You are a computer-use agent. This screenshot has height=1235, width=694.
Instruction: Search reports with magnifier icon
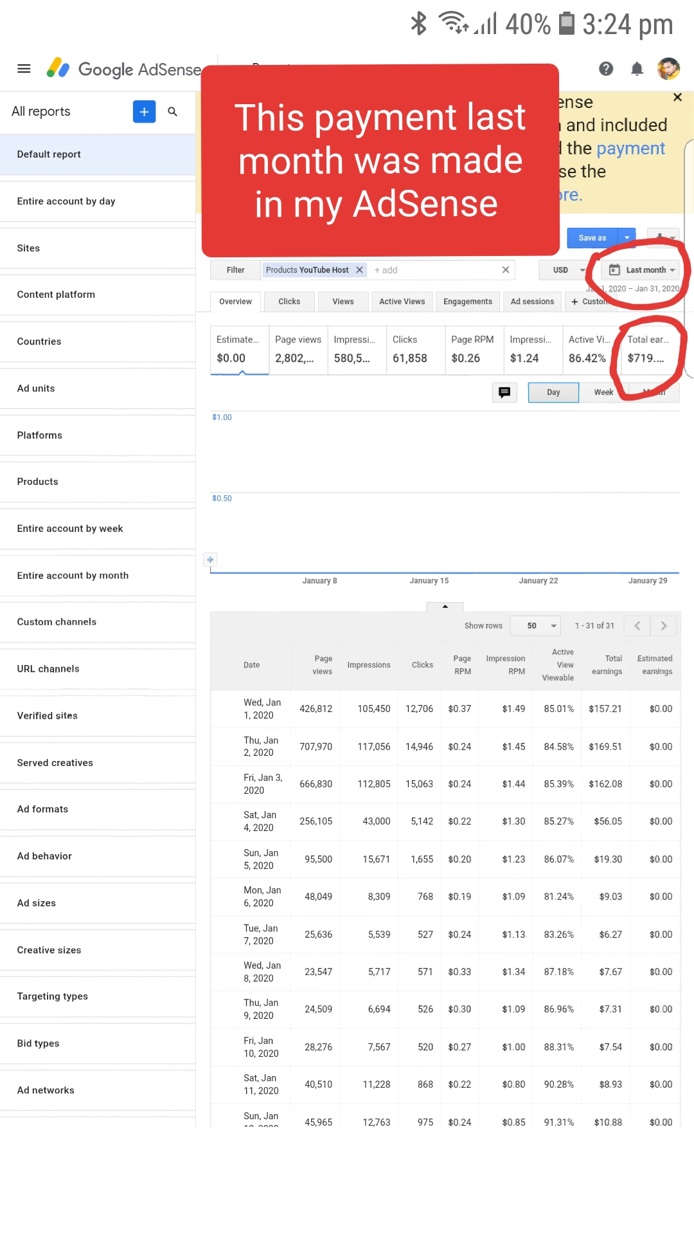coord(172,111)
